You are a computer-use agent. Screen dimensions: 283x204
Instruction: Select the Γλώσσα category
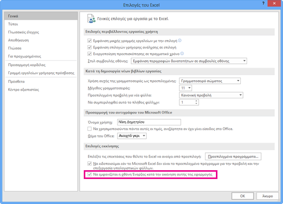(x=41, y=48)
